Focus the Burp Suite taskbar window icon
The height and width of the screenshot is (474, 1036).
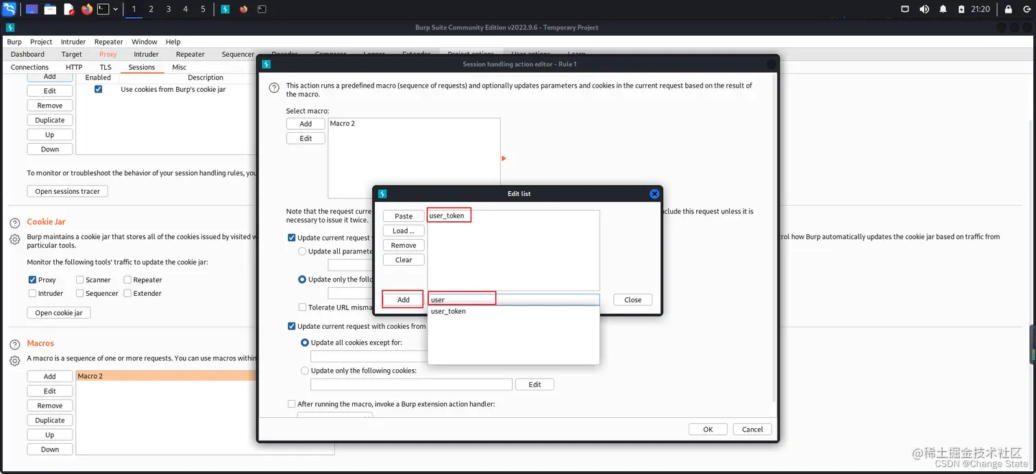click(x=225, y=9)
